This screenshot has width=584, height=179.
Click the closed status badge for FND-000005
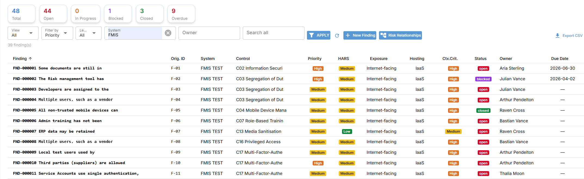(x=483, y=111)
